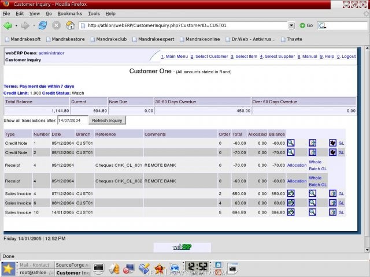370x277 pixels.
Task: Click magnifier preview for Sales Invoice 10
Action: 312,212
